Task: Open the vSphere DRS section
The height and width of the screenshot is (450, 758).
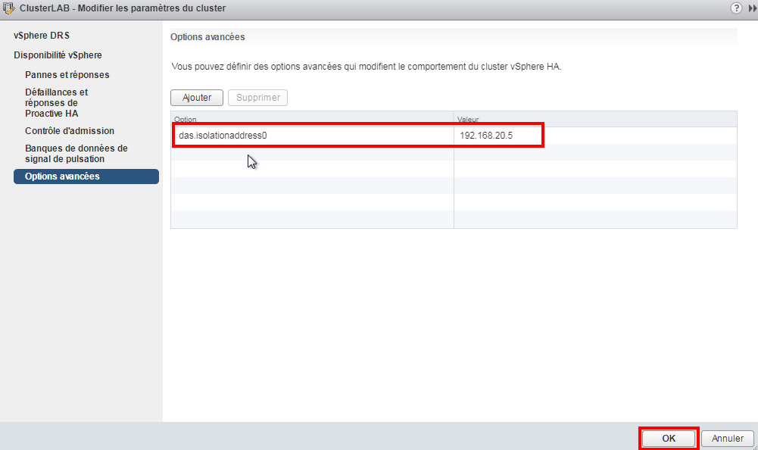Action: coord(42,36)
